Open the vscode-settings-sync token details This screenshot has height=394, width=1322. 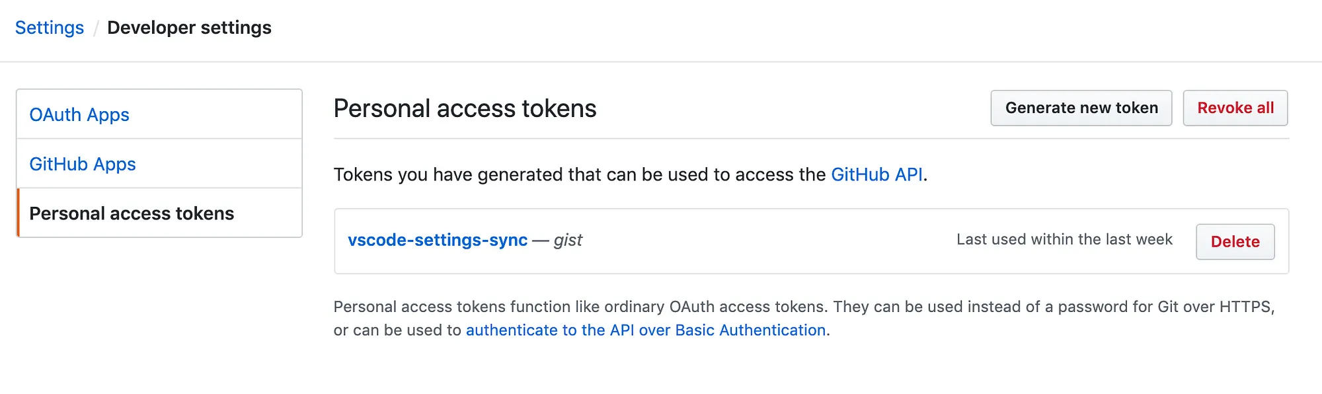coord(438,240)
